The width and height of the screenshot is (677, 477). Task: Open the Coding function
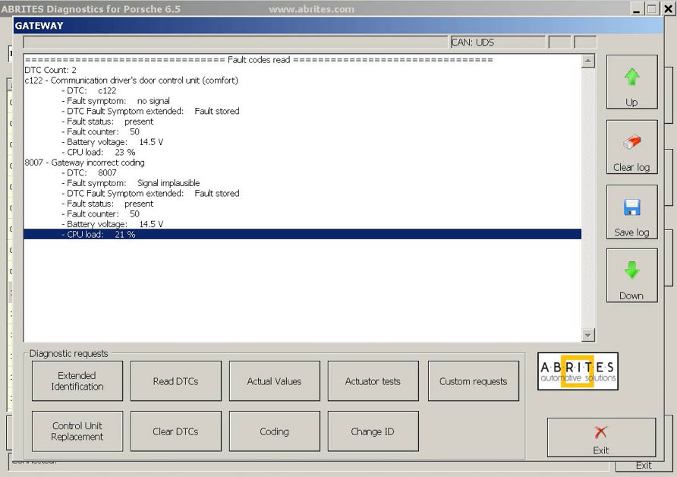tap(274, 431)
